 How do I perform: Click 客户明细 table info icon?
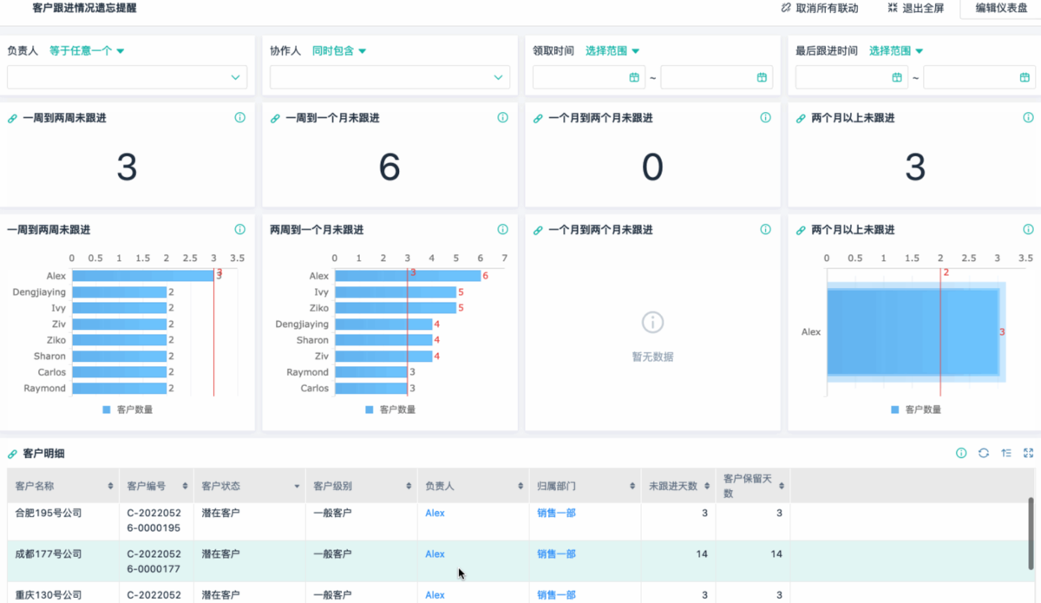click(961, 453)
